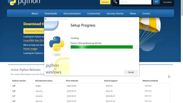
Task: Click the 'Release schedule' column header
Action: coord(150,81)
